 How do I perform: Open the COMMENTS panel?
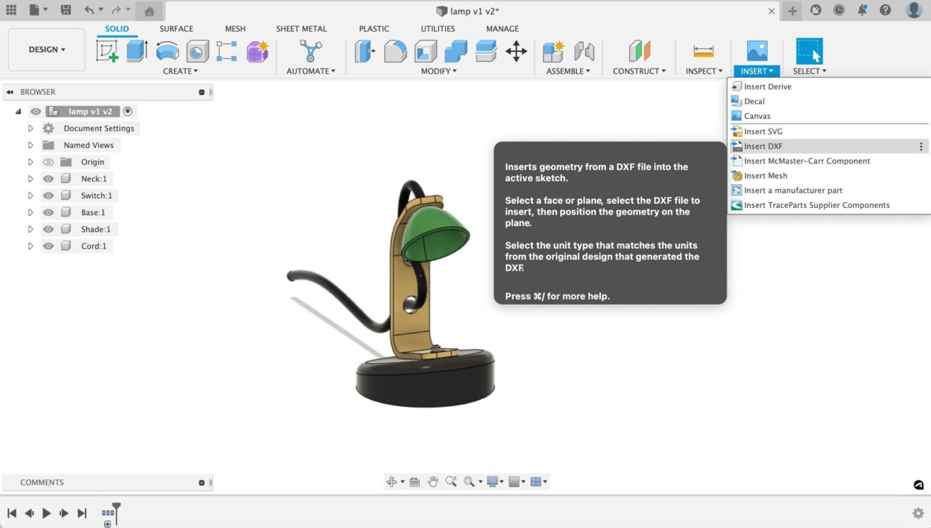42,482
